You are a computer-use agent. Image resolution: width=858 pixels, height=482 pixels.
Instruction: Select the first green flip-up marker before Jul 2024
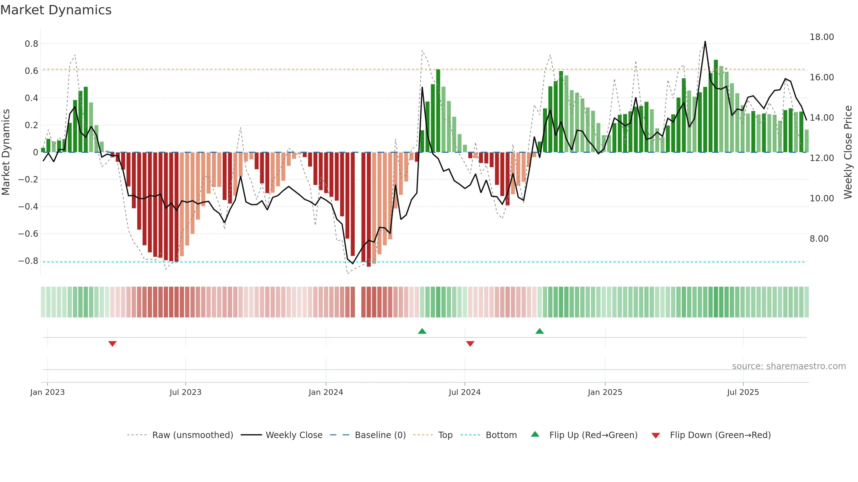point(422,331)
